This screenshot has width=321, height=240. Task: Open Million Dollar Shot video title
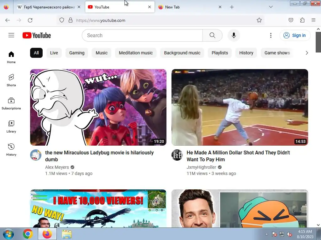coord(238,156)
